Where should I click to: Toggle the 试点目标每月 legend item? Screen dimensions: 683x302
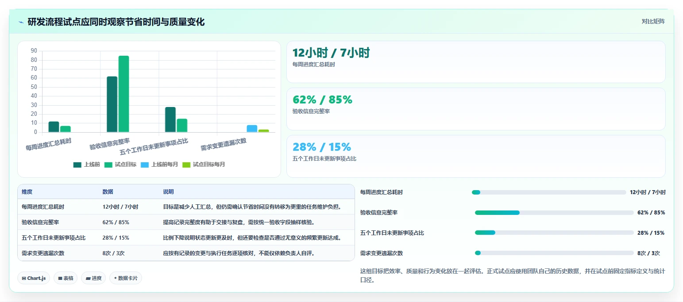[x=204, y=164]
